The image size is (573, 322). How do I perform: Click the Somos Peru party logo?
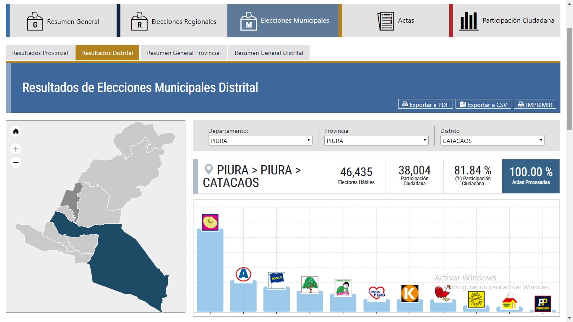pos(376,293)
